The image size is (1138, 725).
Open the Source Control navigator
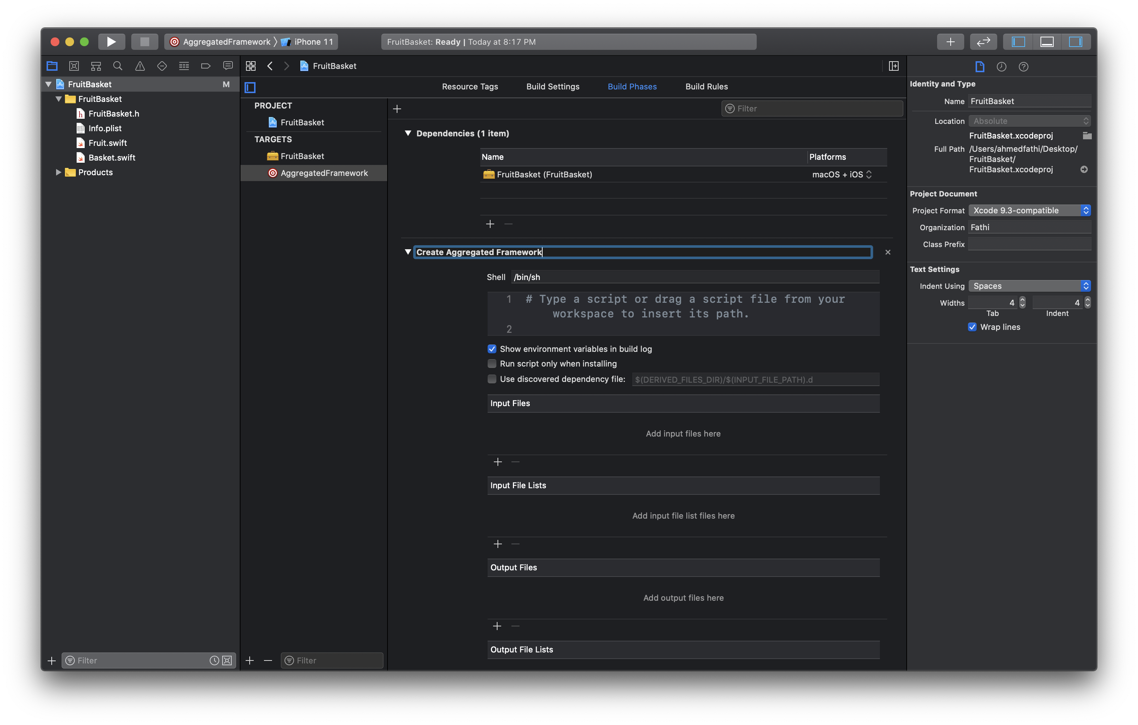click(74, 66)
